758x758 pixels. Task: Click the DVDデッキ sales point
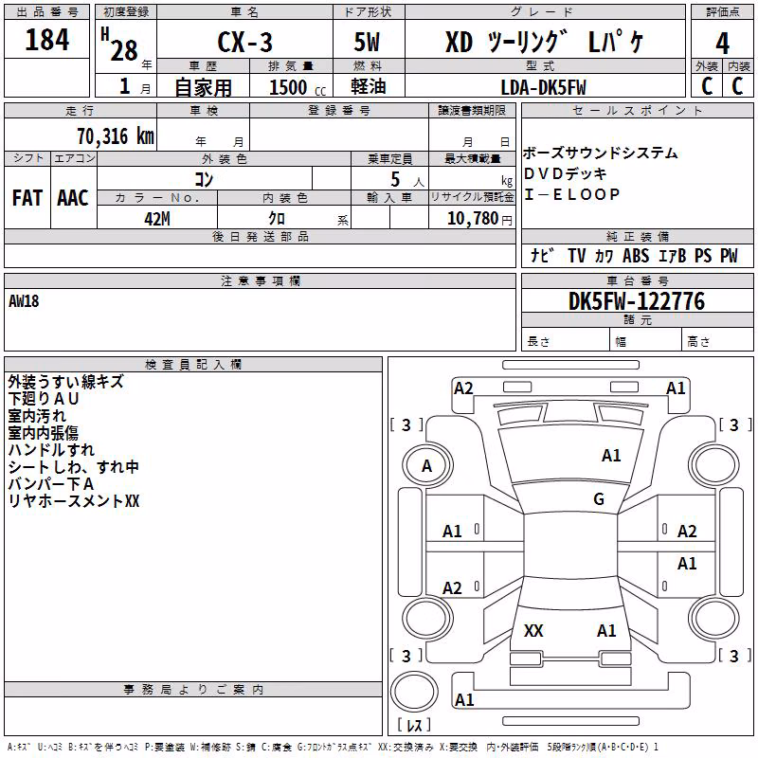coord(565,173)
